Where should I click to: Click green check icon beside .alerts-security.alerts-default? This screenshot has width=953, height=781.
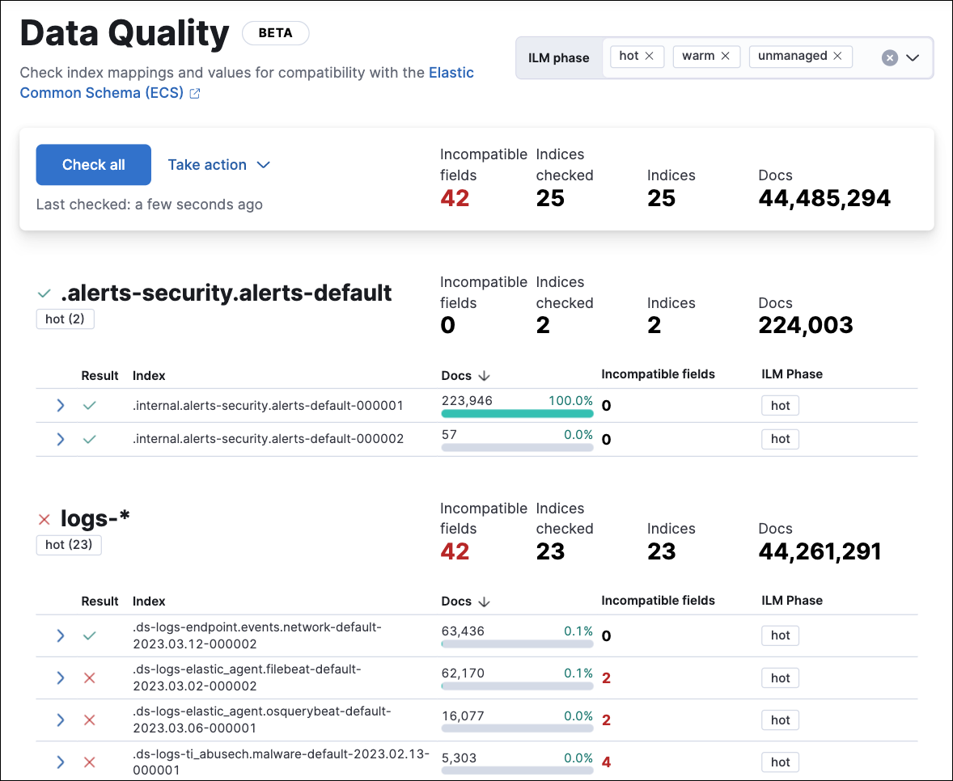coord(44,294)
